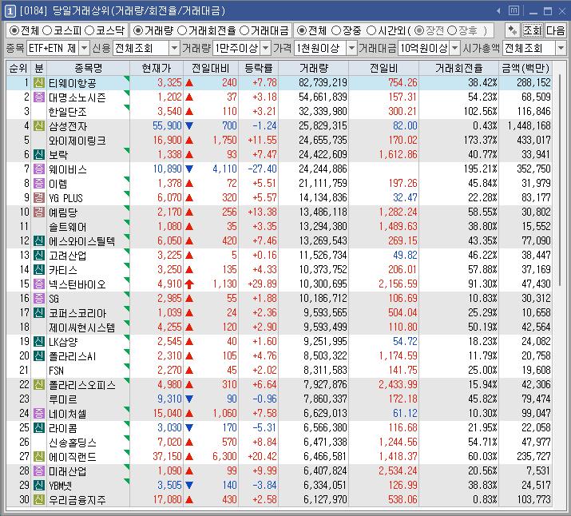Click the 경 badge next to VG PLUS
This screenshot has height=516, width=571.
pos(39,198)
